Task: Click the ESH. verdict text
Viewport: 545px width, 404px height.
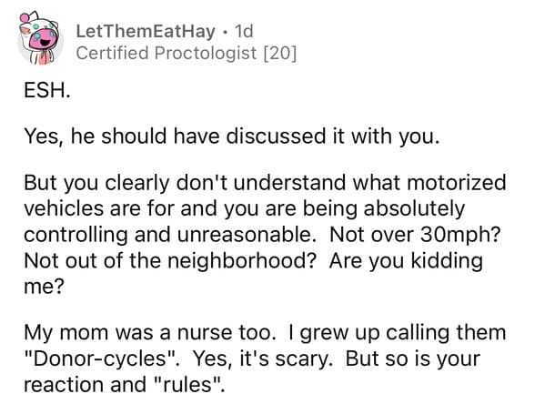Action: (x=47, y=90)
